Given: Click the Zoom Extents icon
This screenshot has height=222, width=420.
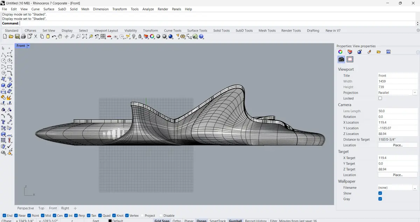Looking at the screenshot, I should pyautogui.click(x=85, y=36).
